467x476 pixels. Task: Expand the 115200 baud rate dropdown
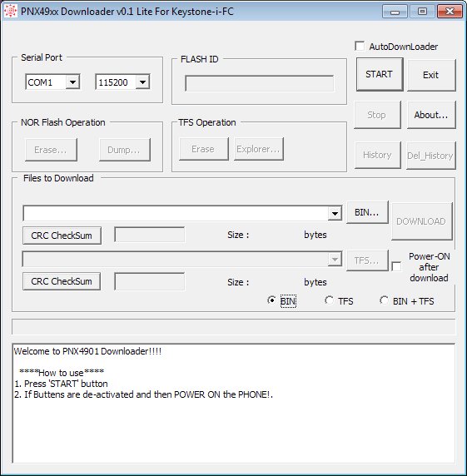(x=142, y=82)
